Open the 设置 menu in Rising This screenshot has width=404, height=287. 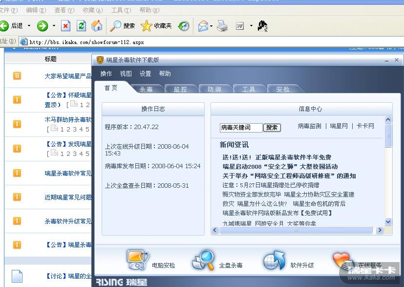145,74
